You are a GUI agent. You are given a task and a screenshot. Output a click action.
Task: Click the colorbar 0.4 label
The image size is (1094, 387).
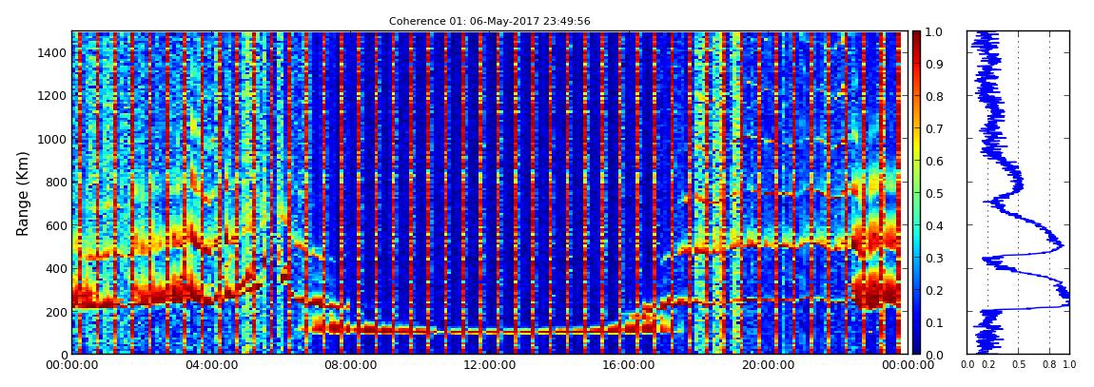pyautogui.click(x=934, y=226)
